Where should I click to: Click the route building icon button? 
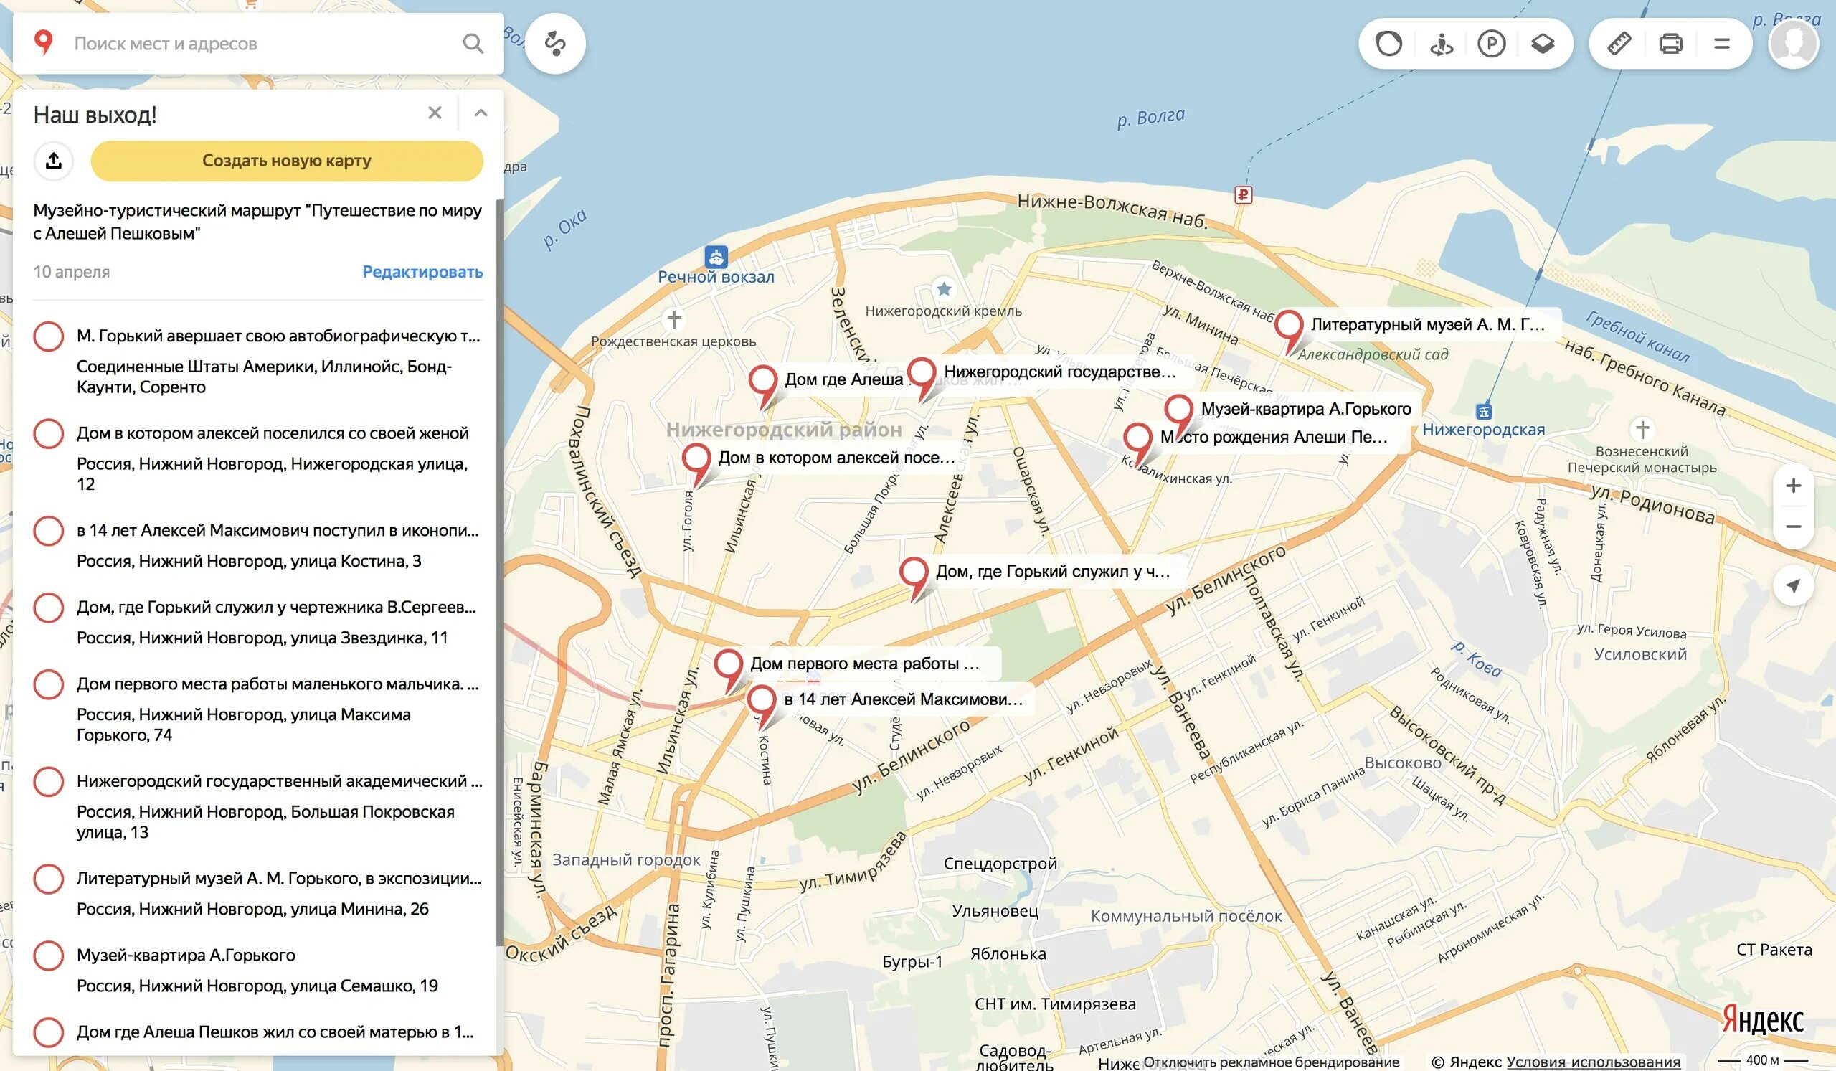554,44
